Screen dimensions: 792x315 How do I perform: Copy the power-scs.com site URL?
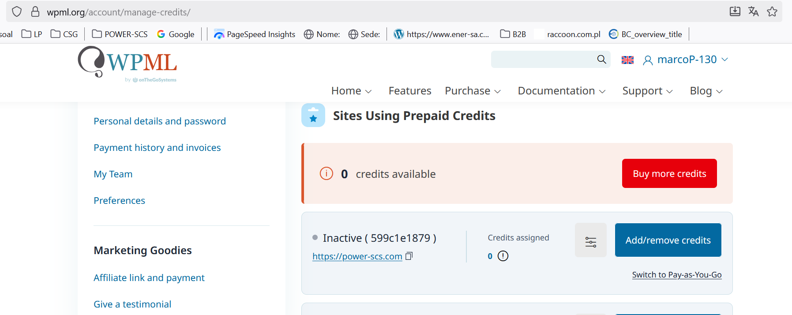pos(409,256)
